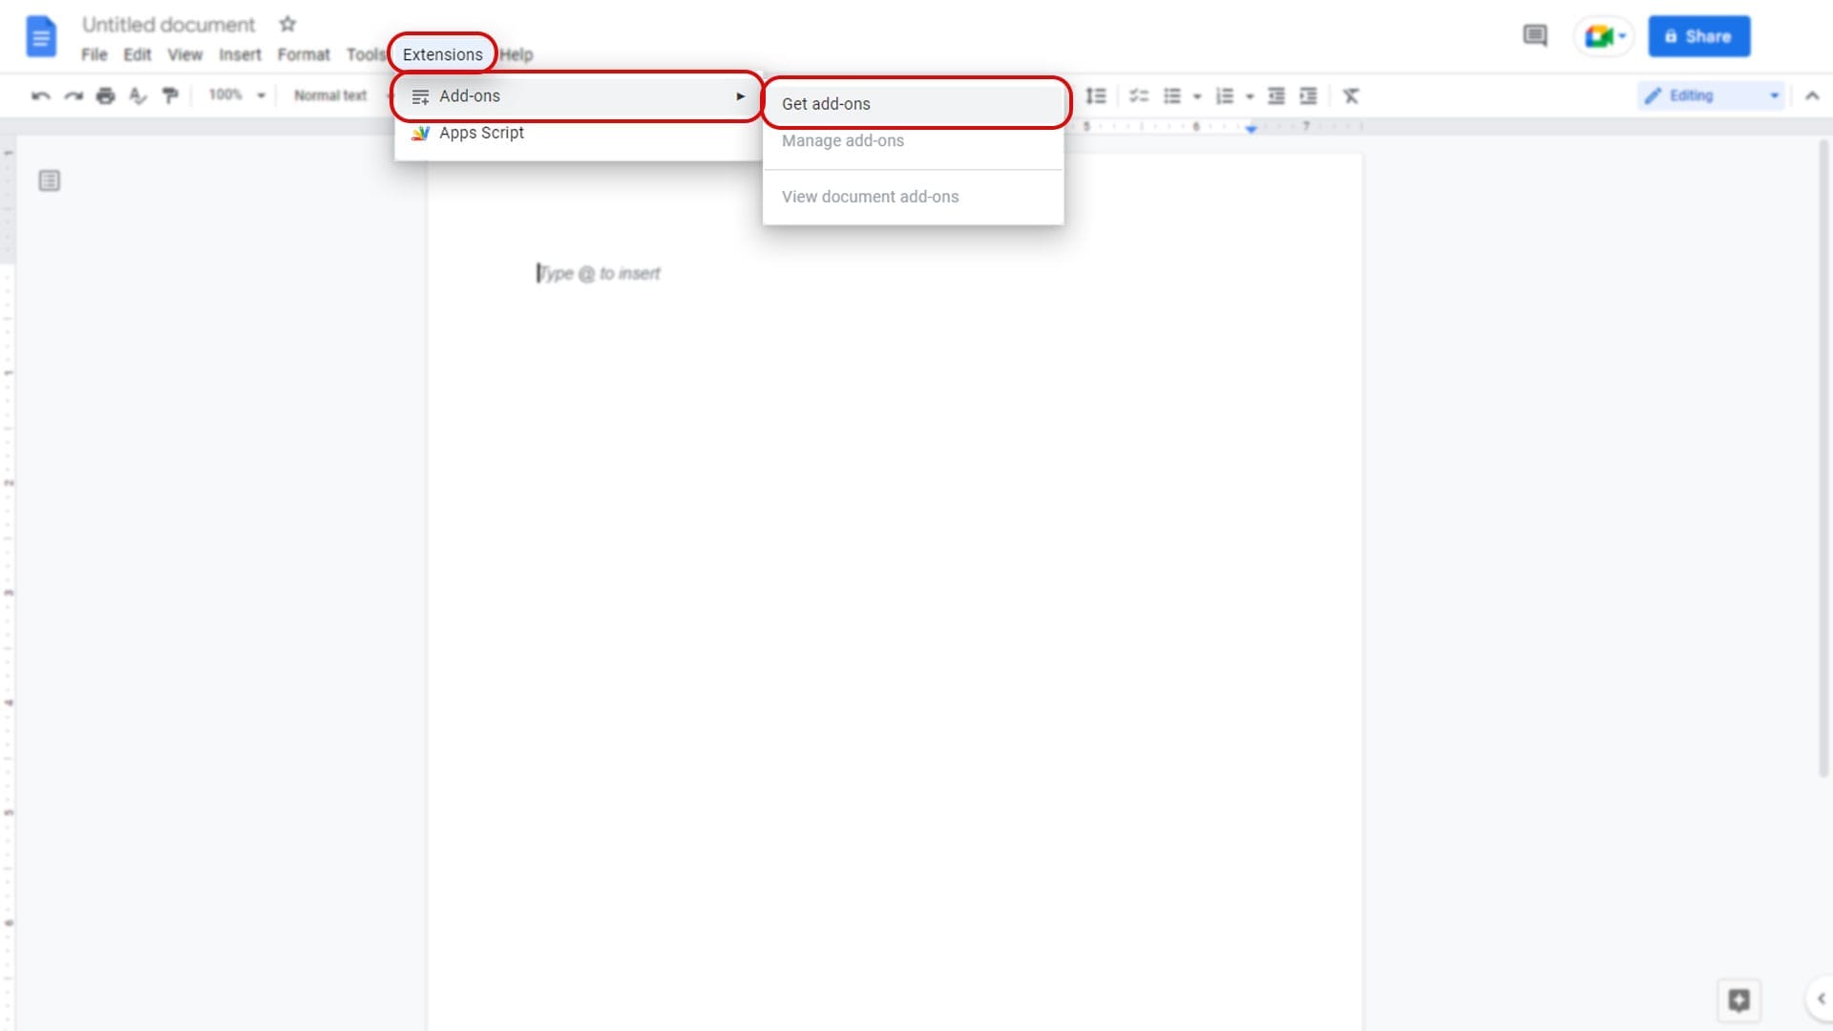Click the right indent marker on ruler
This screenshot has width=1833, height=1031.
1251,128
